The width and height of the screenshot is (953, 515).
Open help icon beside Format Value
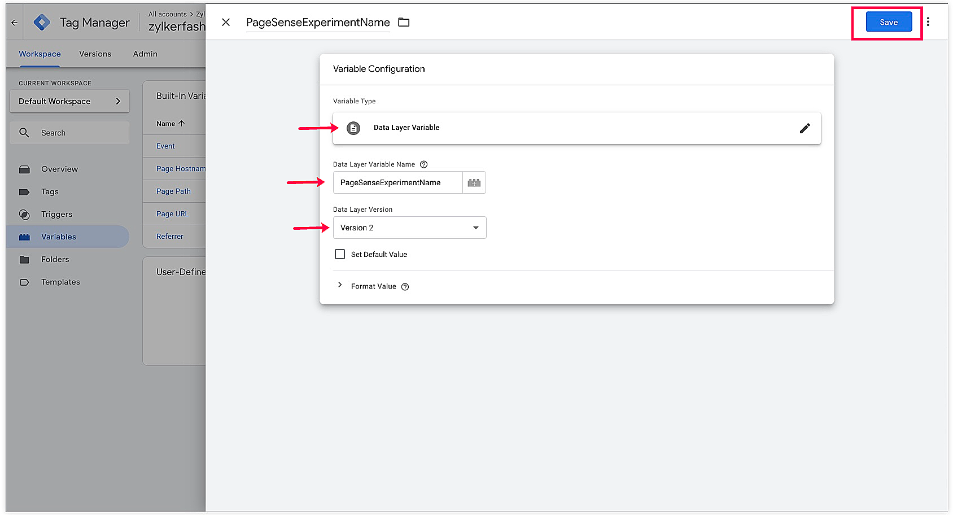coord(405,287)
